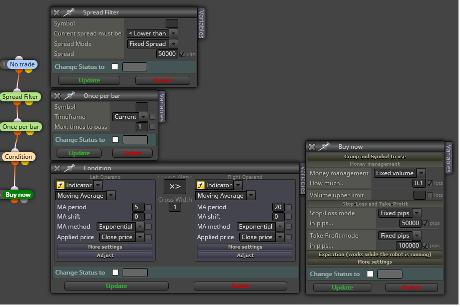Close the Spread Filter panel with X icon
460x307 pixels.
(x=57, y=12)
